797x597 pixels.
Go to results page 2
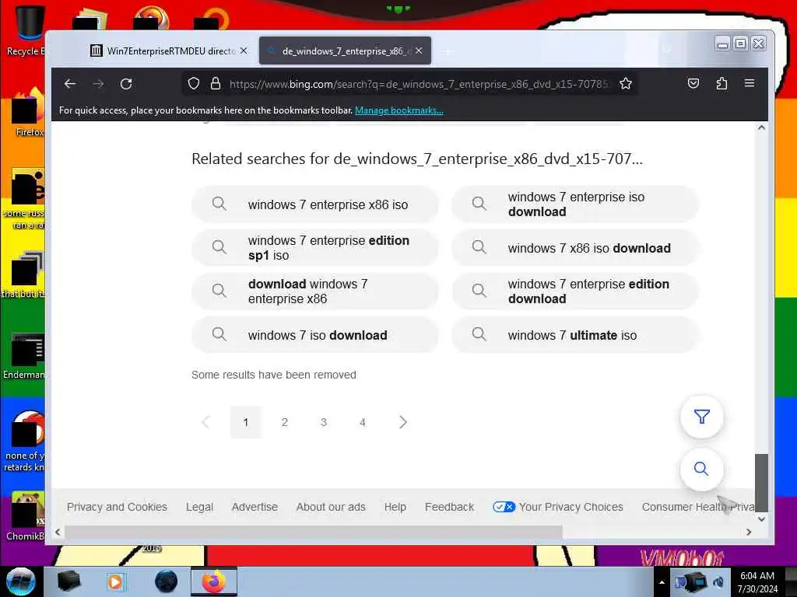(285, 422)
